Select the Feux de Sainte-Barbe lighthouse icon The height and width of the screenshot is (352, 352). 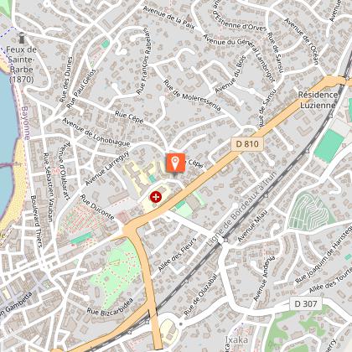pyautogui.click(x=22, y=38)
